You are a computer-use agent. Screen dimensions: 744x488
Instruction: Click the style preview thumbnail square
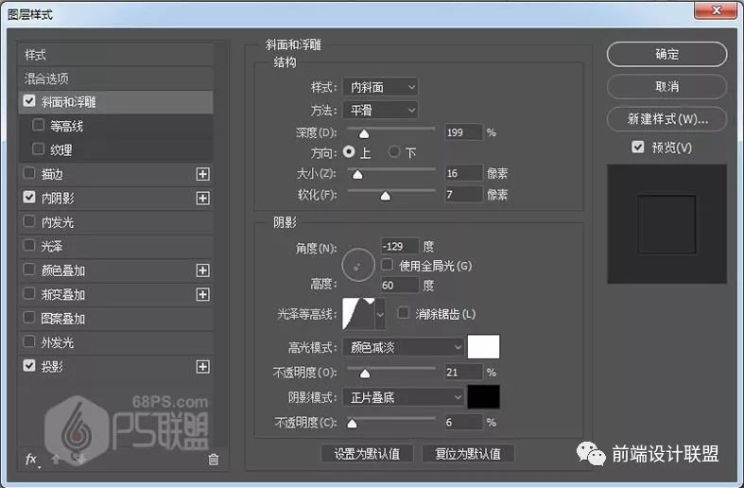(x=666, y=224)
